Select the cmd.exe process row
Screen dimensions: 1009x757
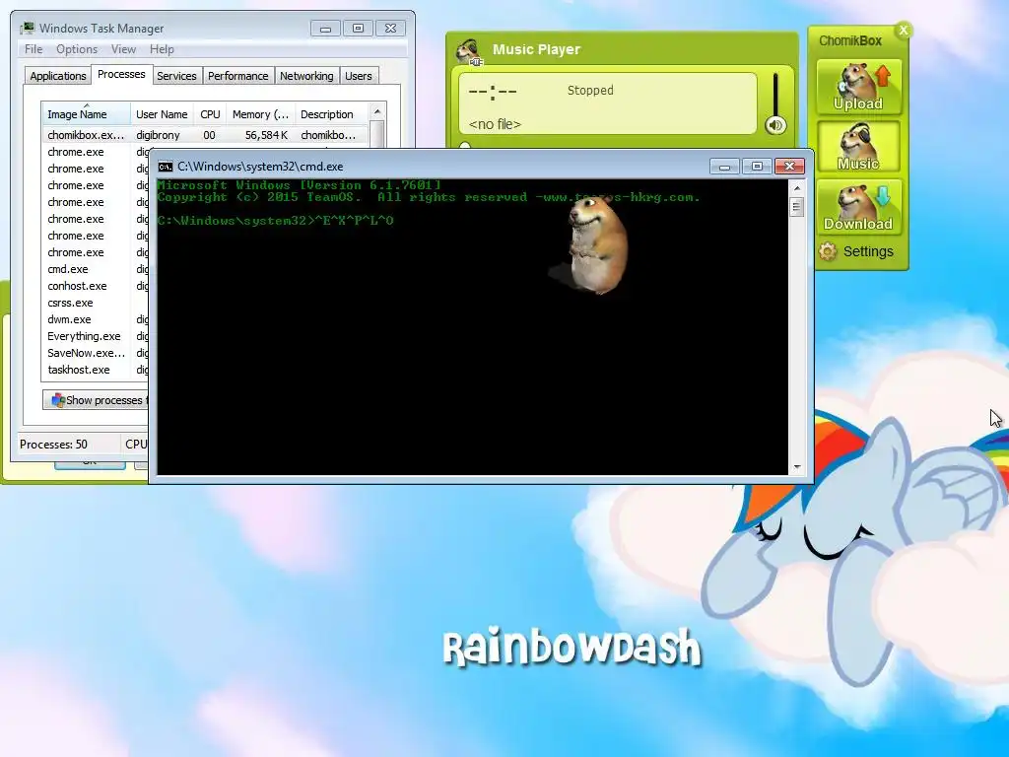click(x=96, y=269)
